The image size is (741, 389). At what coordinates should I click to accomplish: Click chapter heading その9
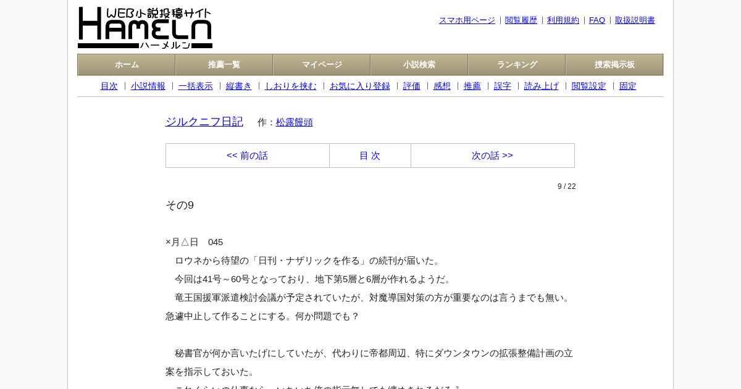pos(180,206)
